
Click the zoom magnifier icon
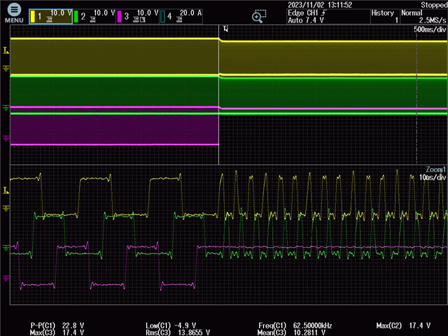pos(259,16)
